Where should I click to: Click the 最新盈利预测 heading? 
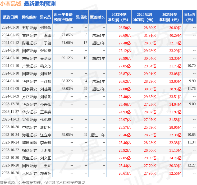[40, 4]
